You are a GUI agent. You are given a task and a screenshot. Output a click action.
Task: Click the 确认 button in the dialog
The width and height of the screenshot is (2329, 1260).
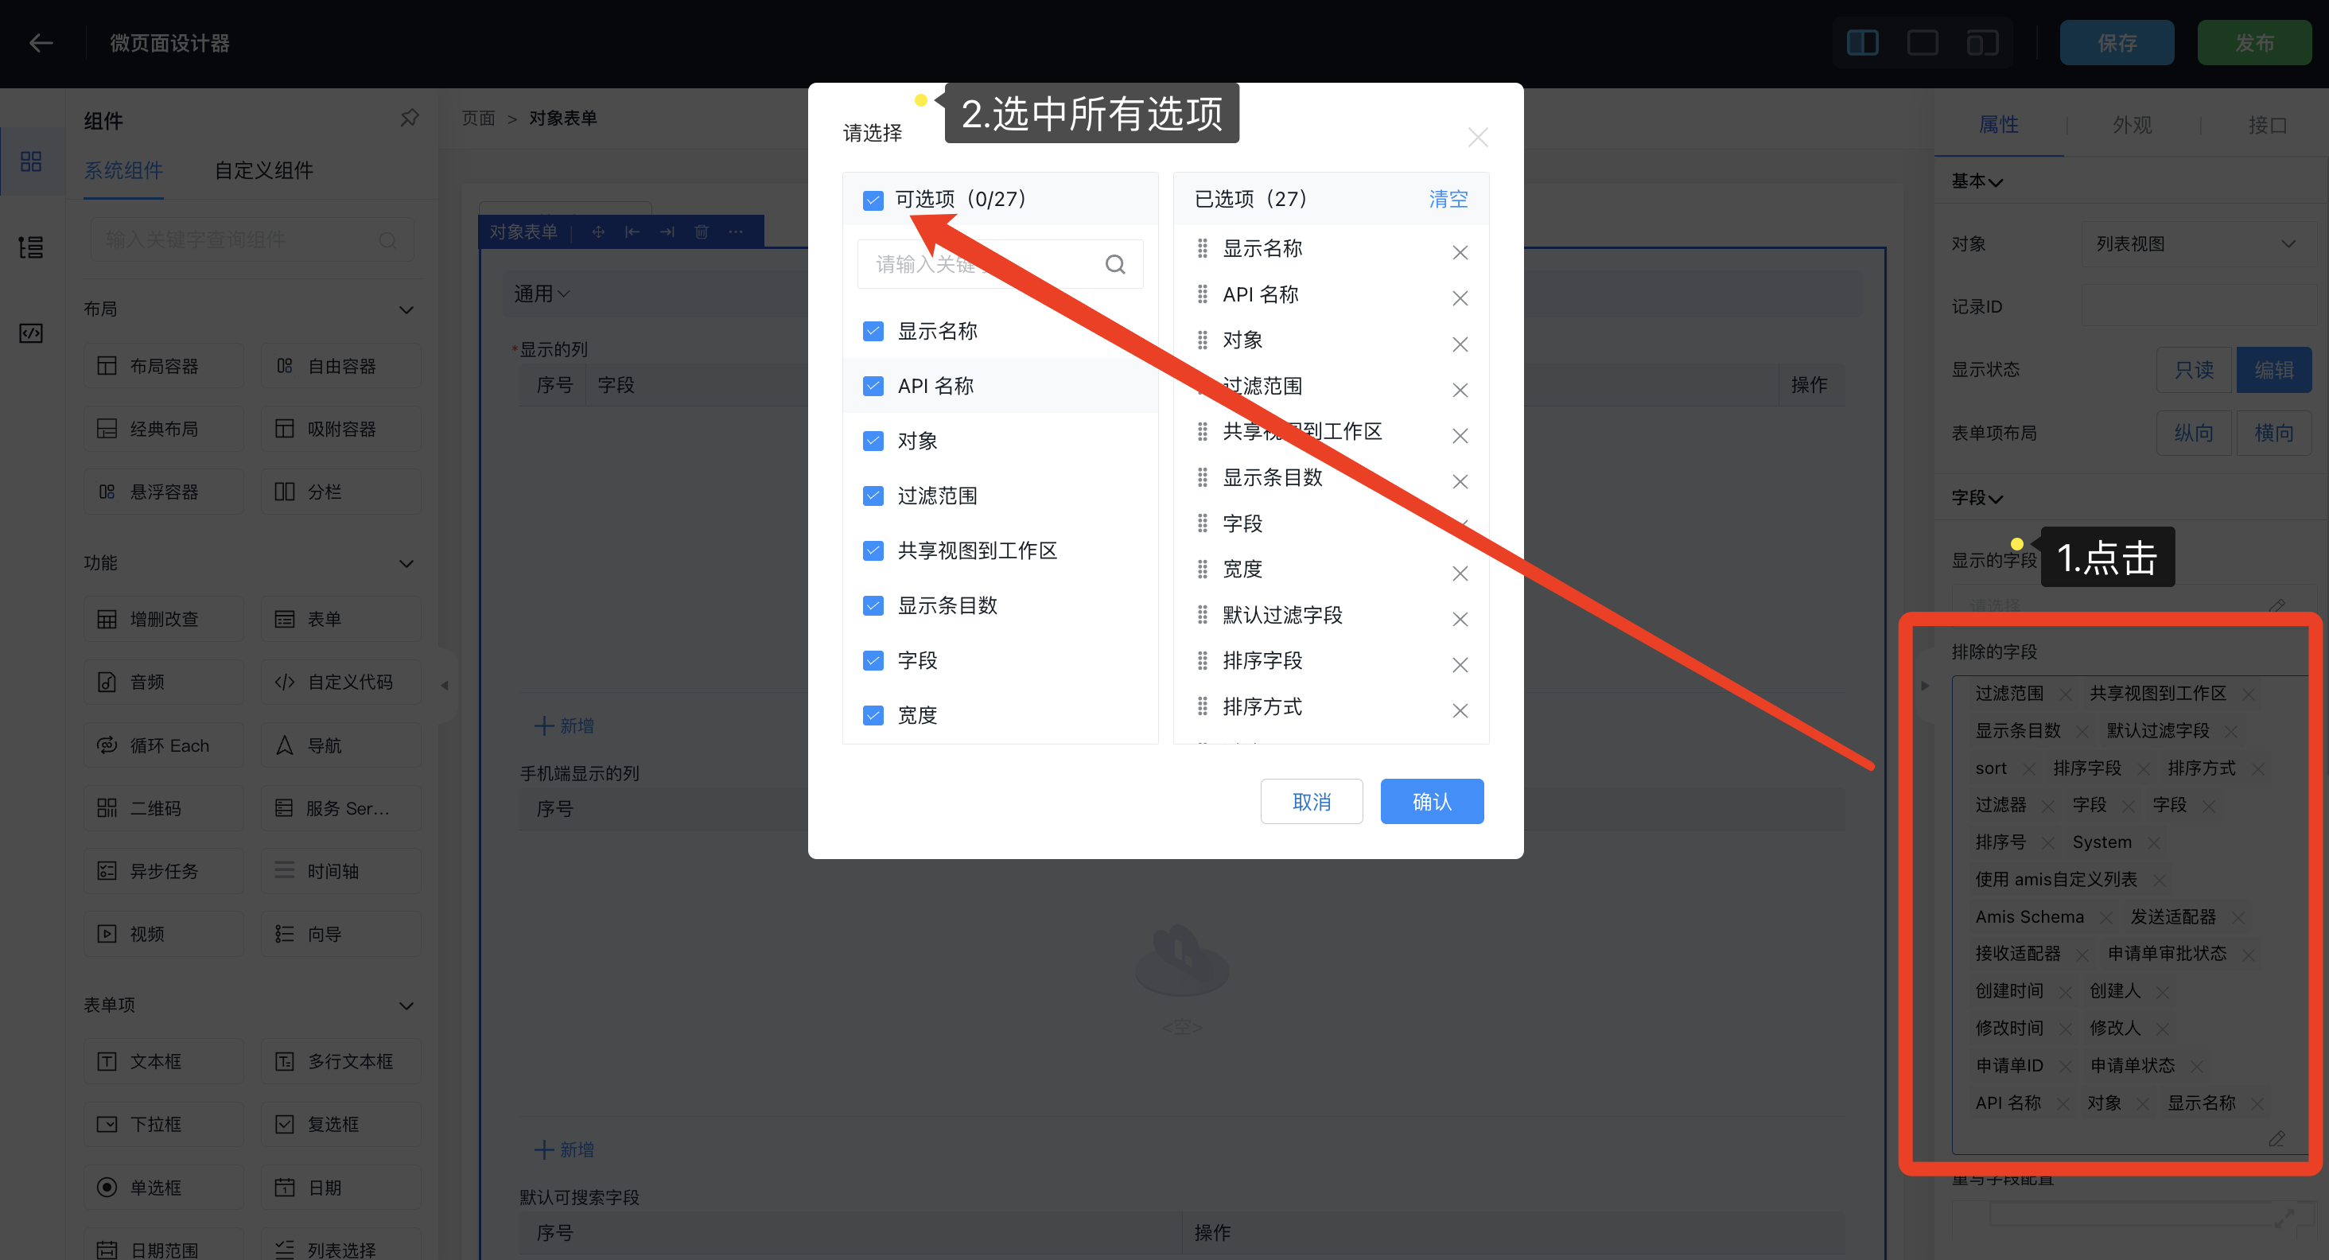pyautogui.click(x=1431, y=801)
